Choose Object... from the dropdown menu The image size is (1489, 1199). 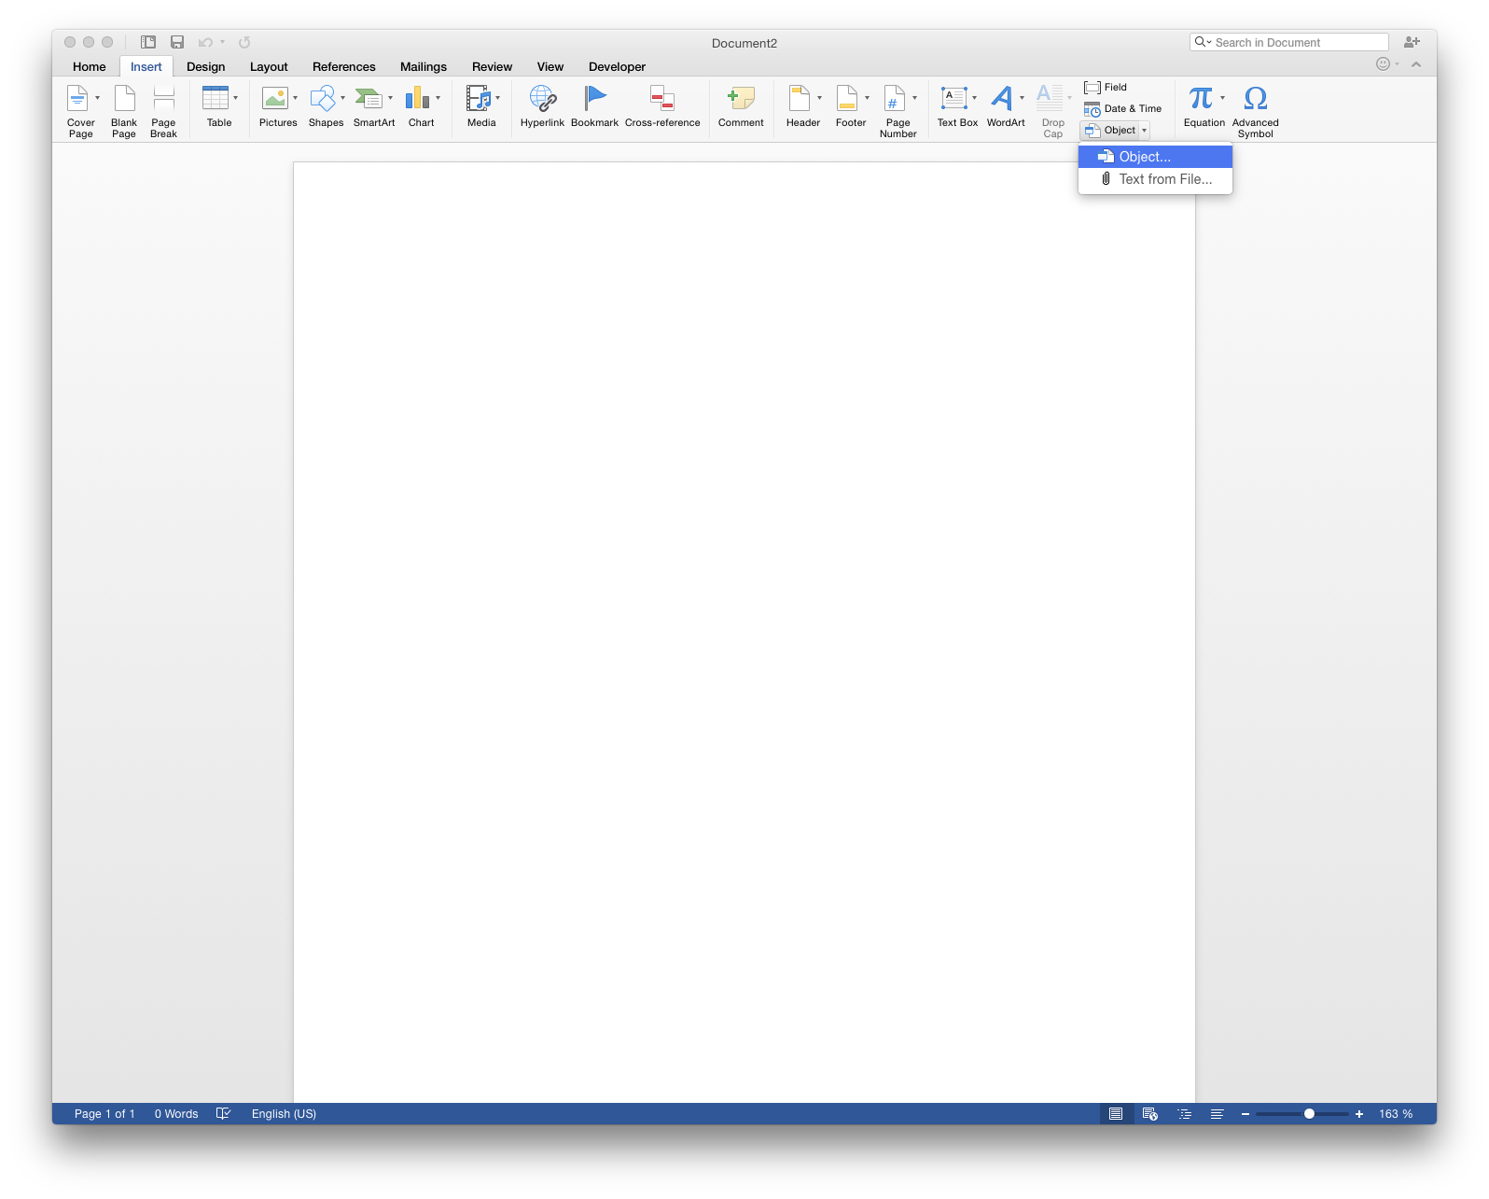click(1155, 157)
